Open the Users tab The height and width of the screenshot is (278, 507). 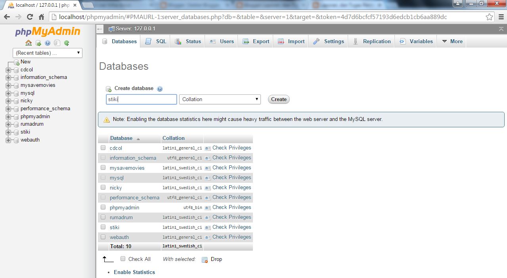tap(221, 41)
